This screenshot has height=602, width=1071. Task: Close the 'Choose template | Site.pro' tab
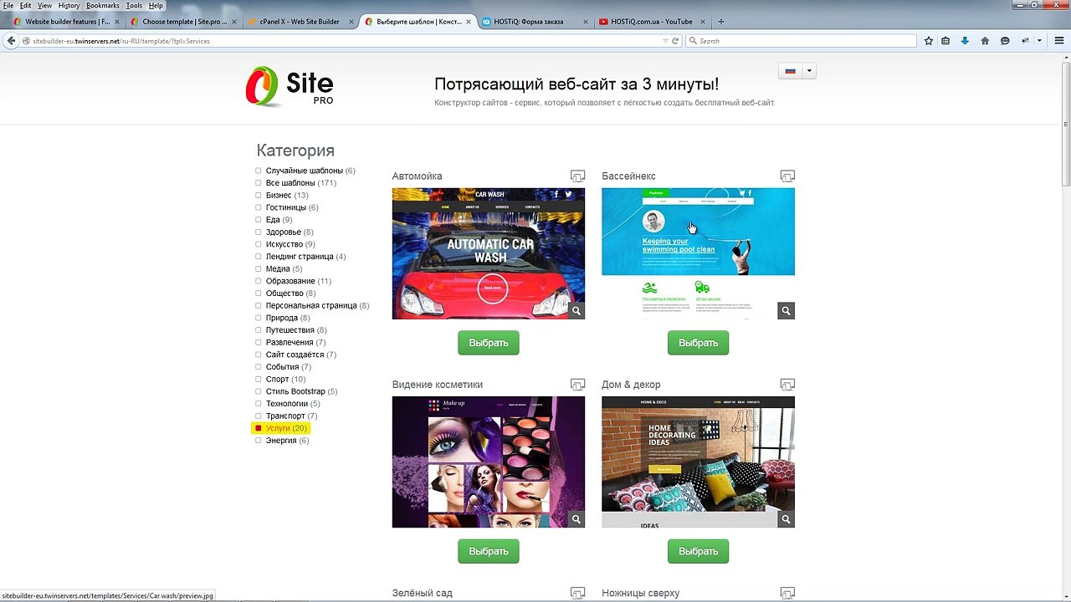233,22
